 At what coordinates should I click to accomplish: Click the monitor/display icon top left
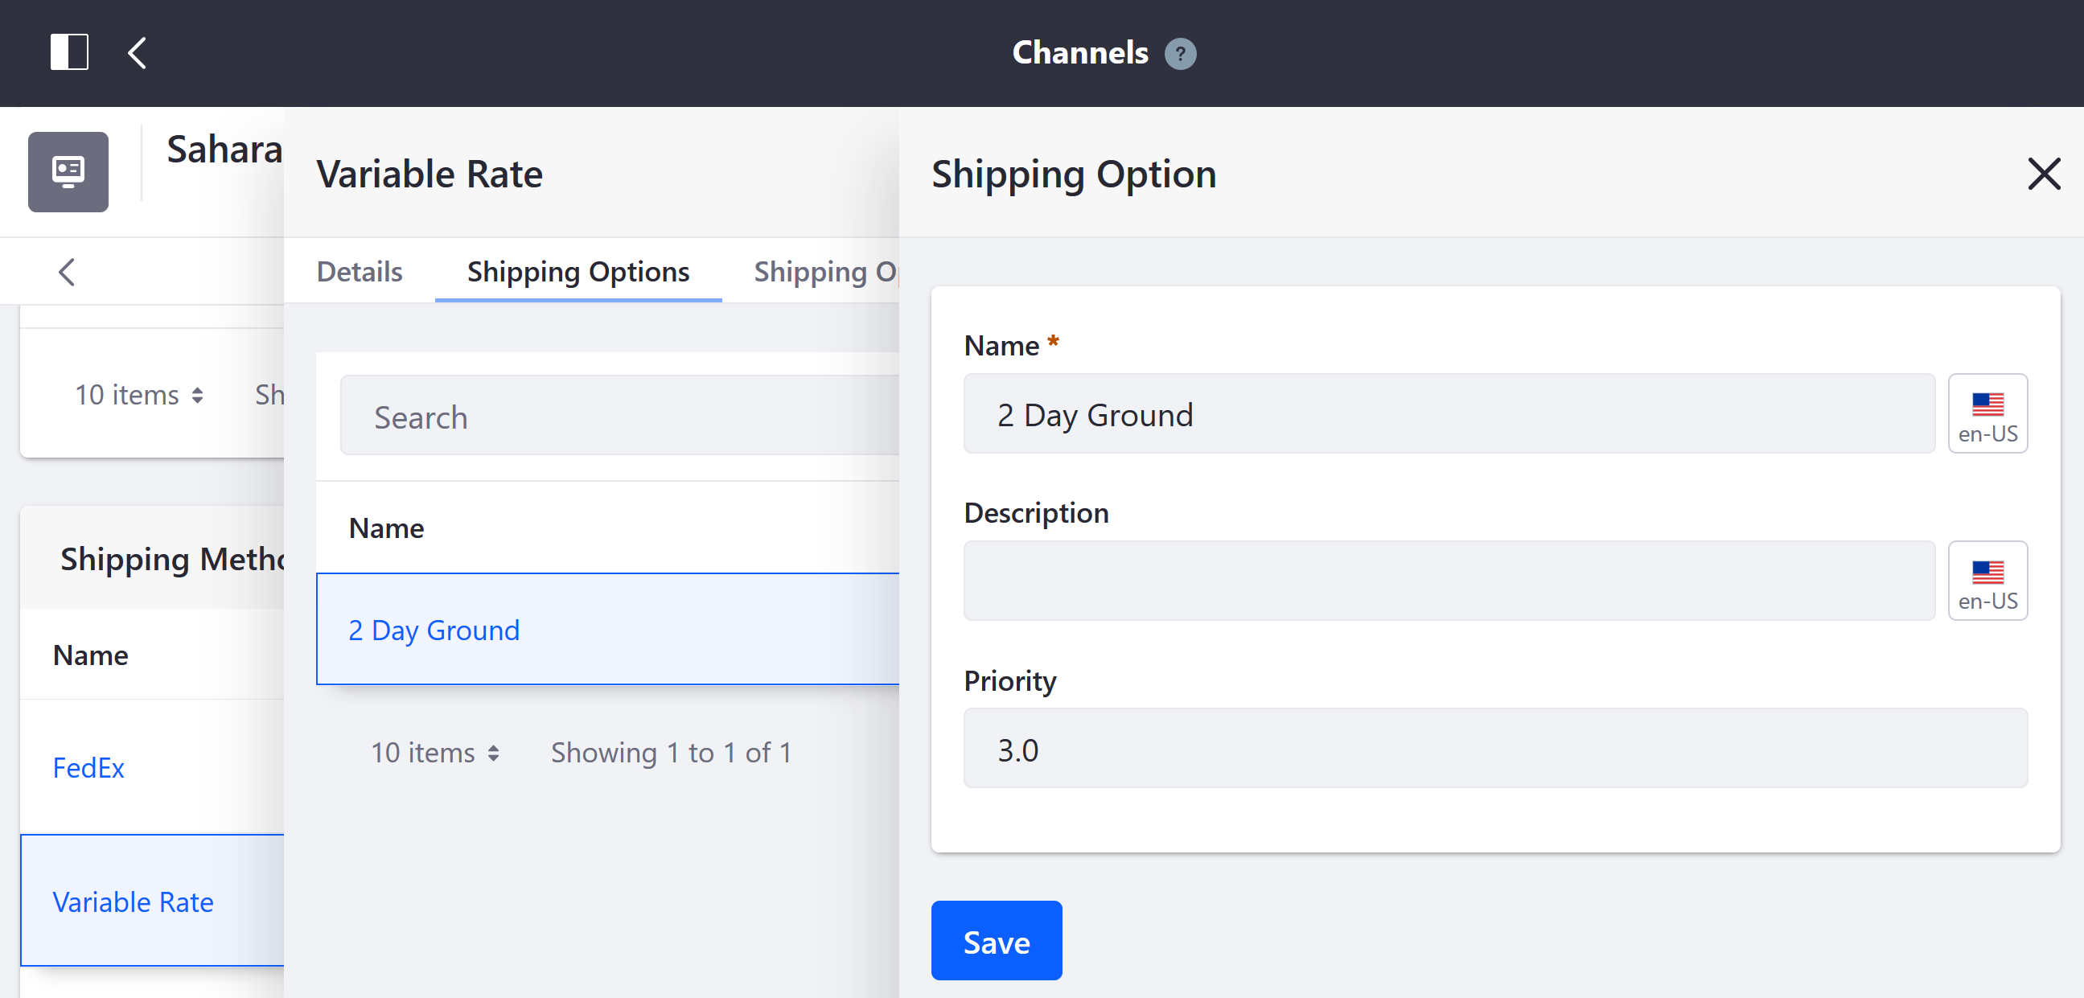pos(69,170)
